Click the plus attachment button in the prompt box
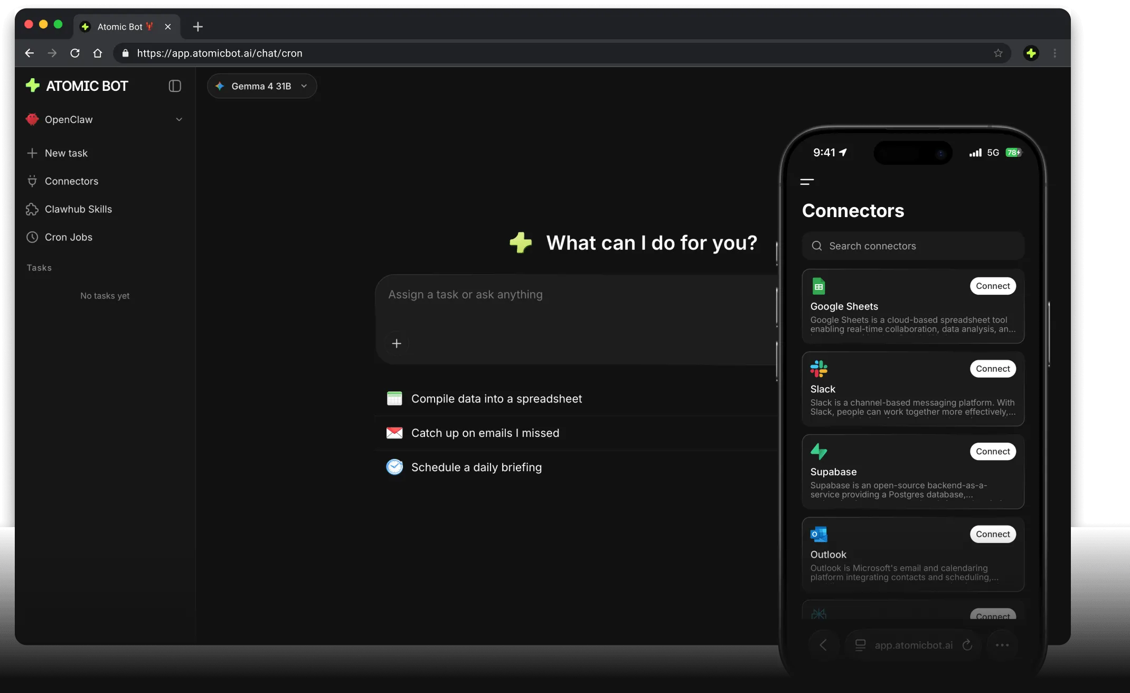Image resolution: width=1130 pixels, height=693 pixels. 397,343
